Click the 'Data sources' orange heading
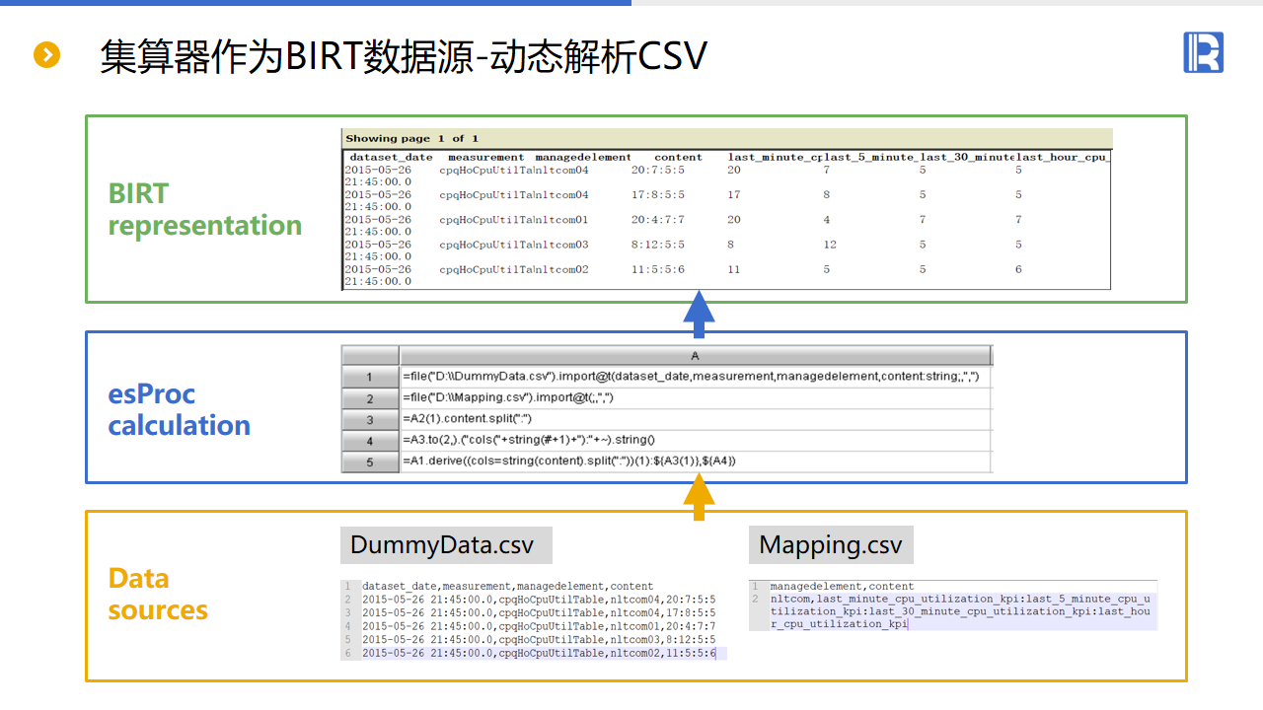Viewport: 1263px width, 710px height. (x=158, y=594)
